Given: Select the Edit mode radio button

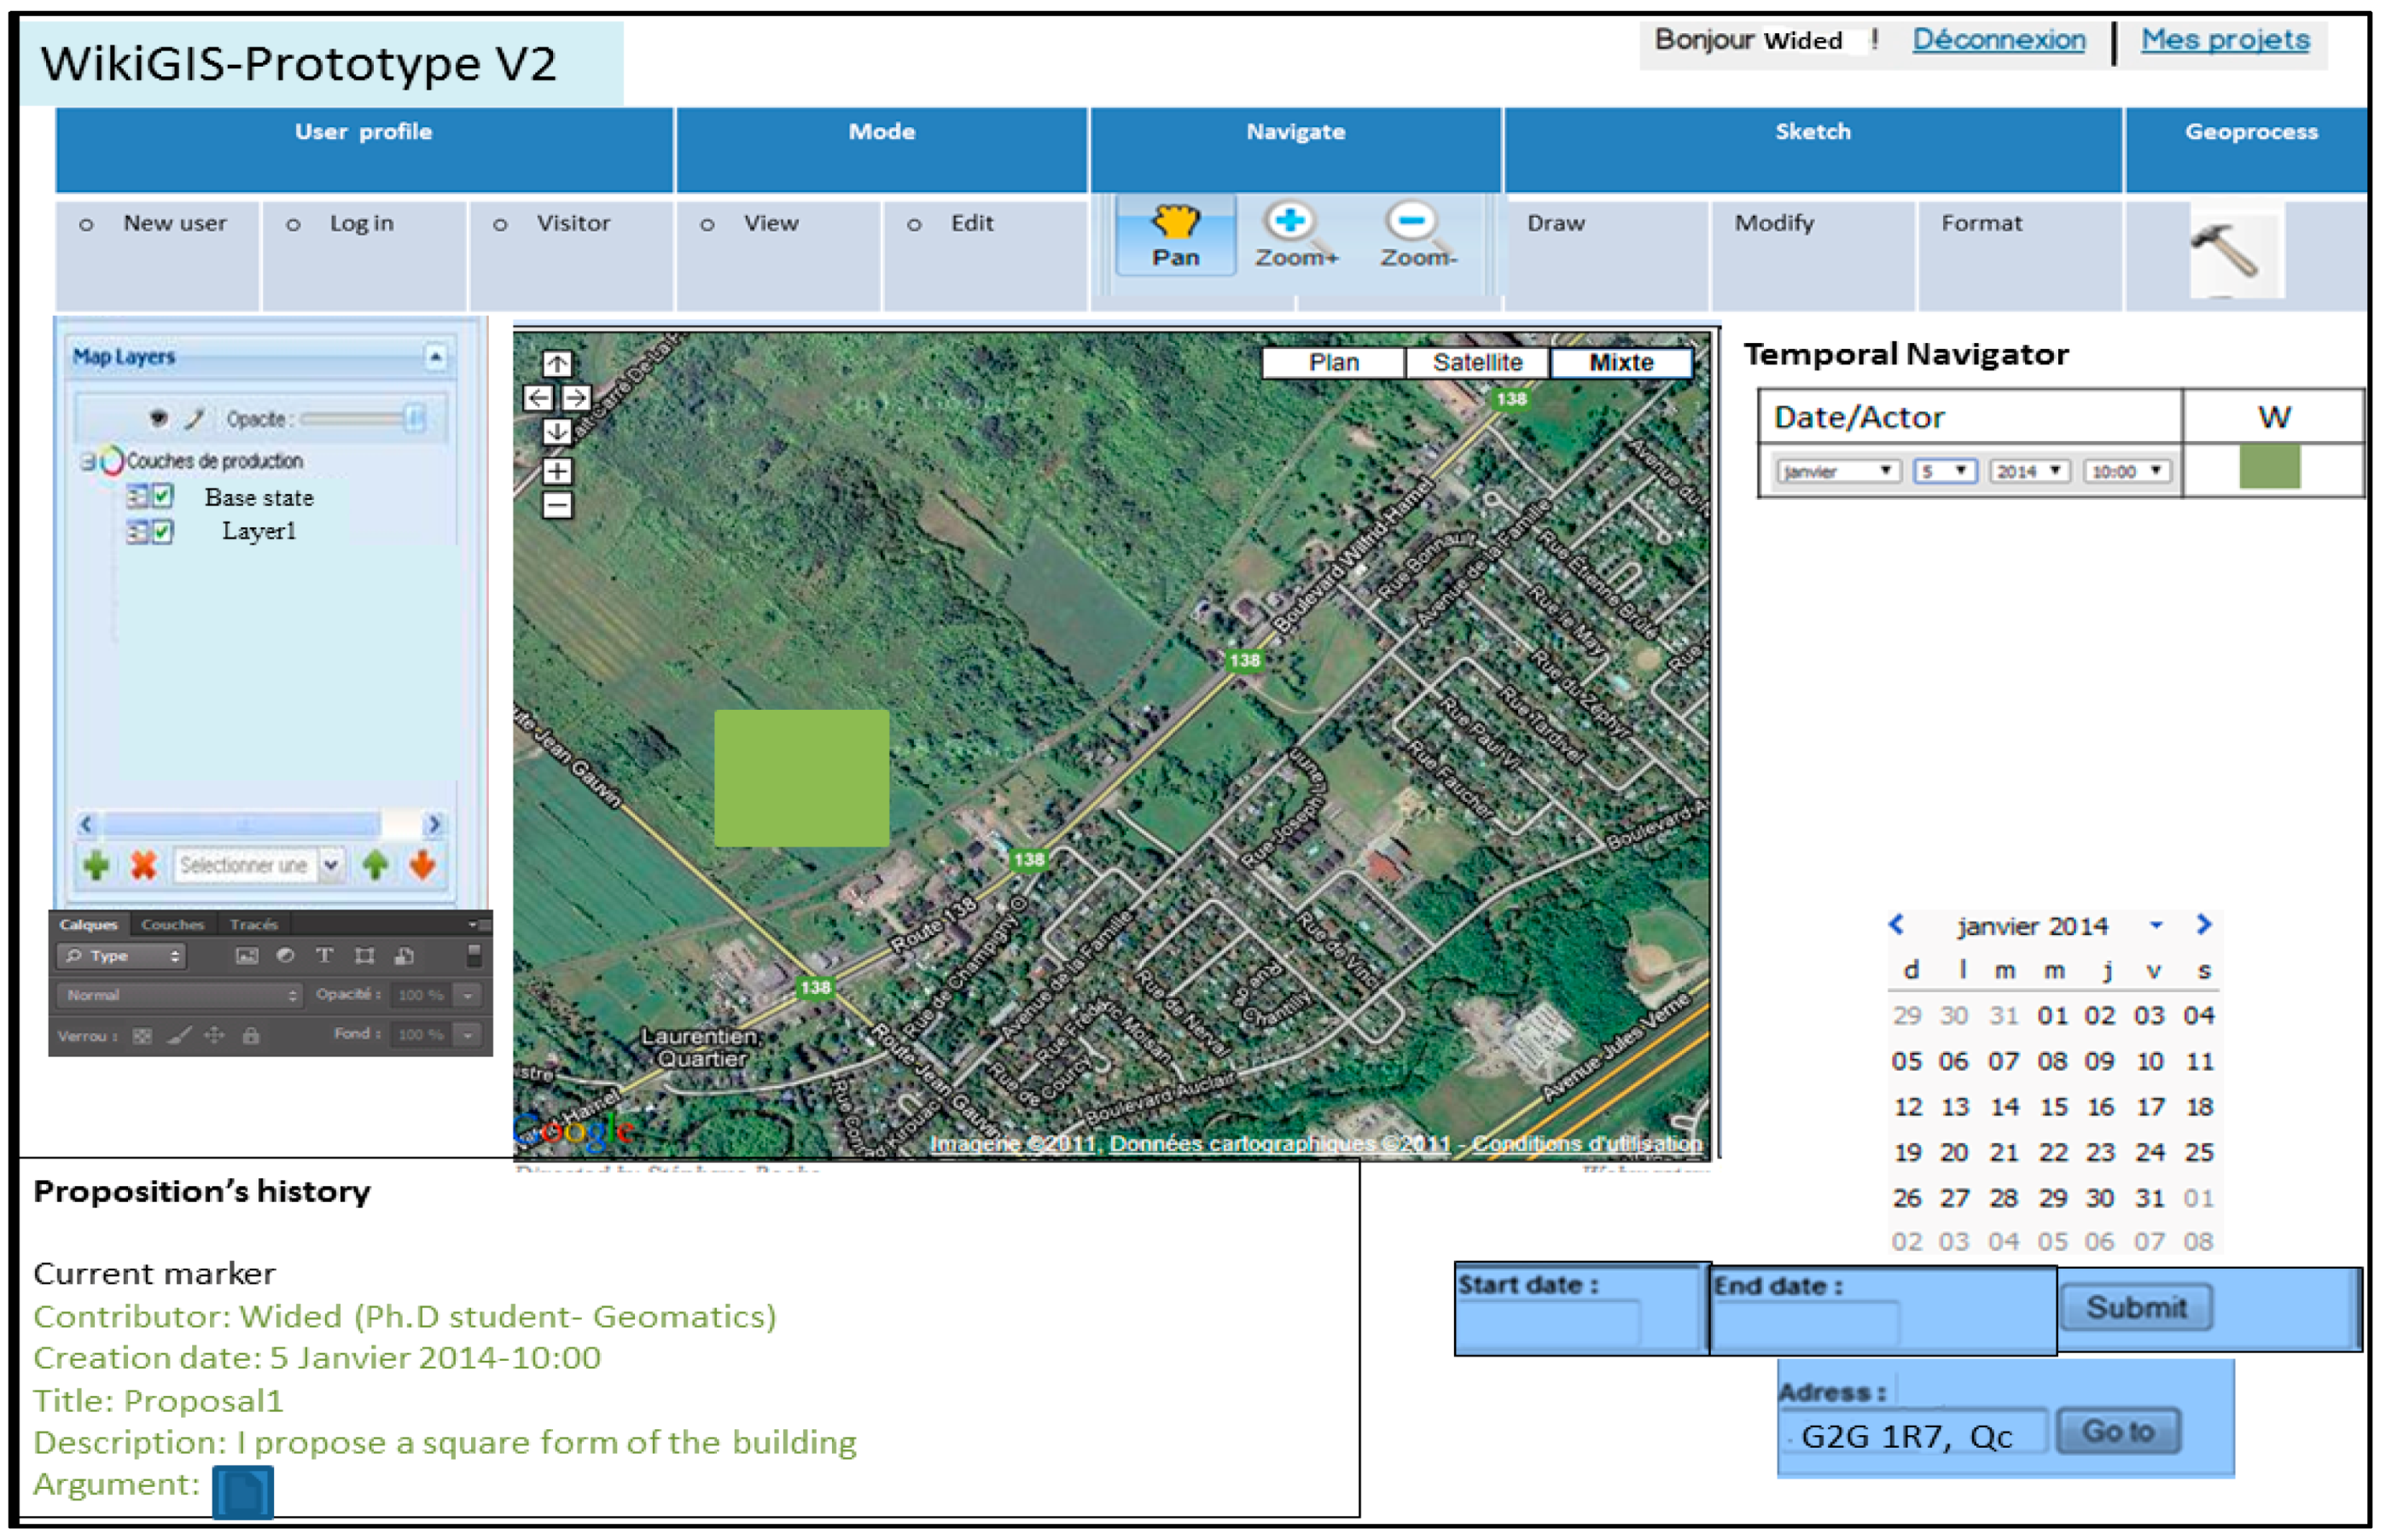Looking at the screenshot, I should pos(914,225).
